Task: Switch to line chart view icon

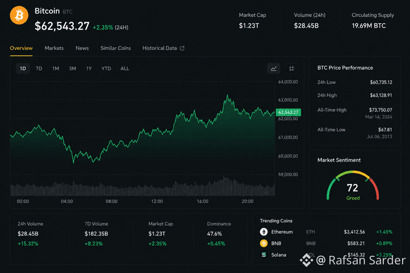Action: pyautogui.click(x=273, y=68)
